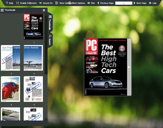Click the Help label
Image resolution: width=163 pixels, height=128 pixels.
11,3
